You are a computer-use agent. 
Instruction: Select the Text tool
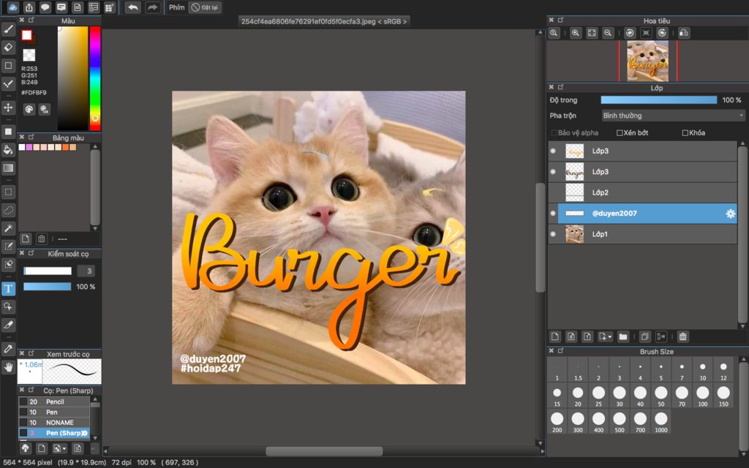point(8,288)
